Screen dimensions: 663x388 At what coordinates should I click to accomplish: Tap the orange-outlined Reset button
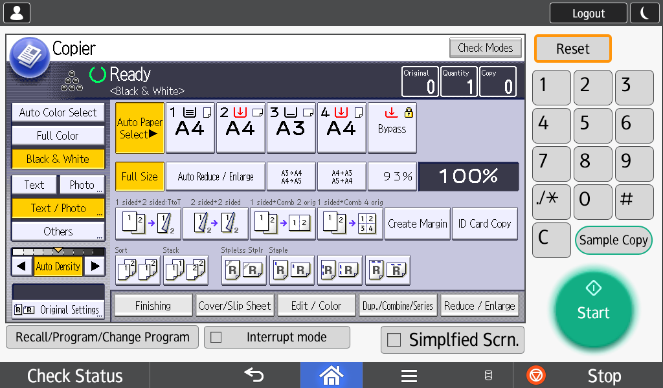pyautogui.click(x=572, y=48)
